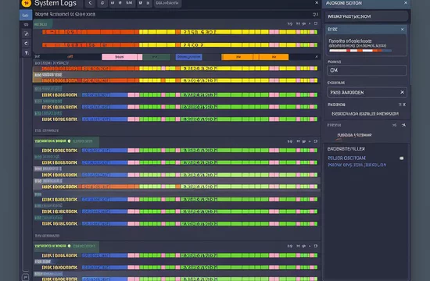Select the highlighted blue top item in the left sidebar
The height and width of the screenshot is (281, 430).
tap(26, 15)
